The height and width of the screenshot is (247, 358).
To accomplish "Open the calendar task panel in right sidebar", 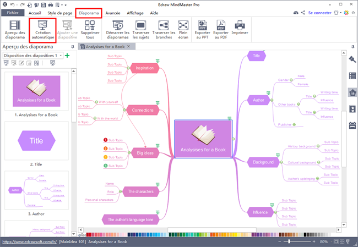I will point(352,125).
